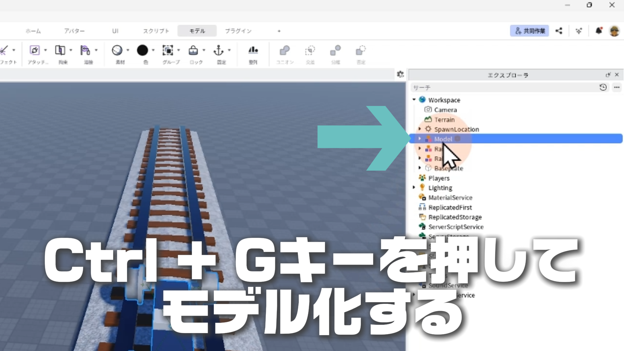Click the Align (整列) tool icon
Viewport: 624px width, 351px height.
[253, 51]
